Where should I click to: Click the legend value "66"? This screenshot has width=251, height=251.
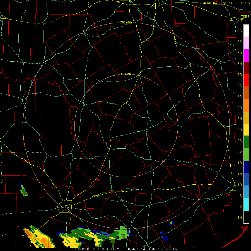240,31
